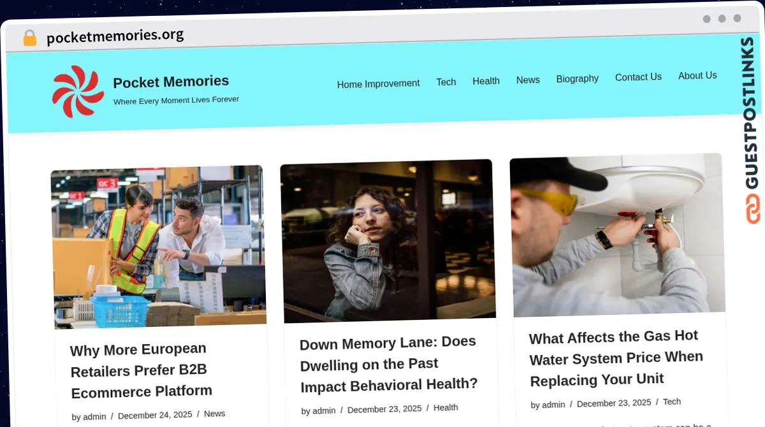Screen dimensions: 765x427
Task: Open the woman in cafe window thumbnail
Action: click(x=388, y=240)
